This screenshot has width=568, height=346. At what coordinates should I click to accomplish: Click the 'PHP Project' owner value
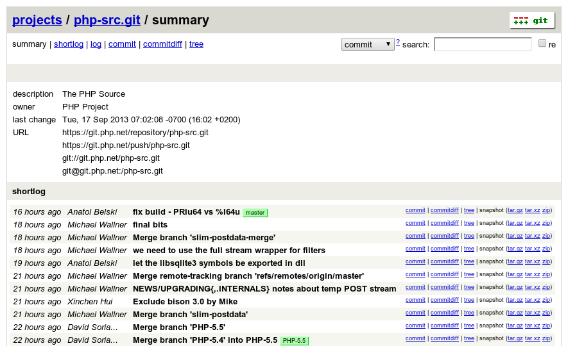[x=85, y=106]
